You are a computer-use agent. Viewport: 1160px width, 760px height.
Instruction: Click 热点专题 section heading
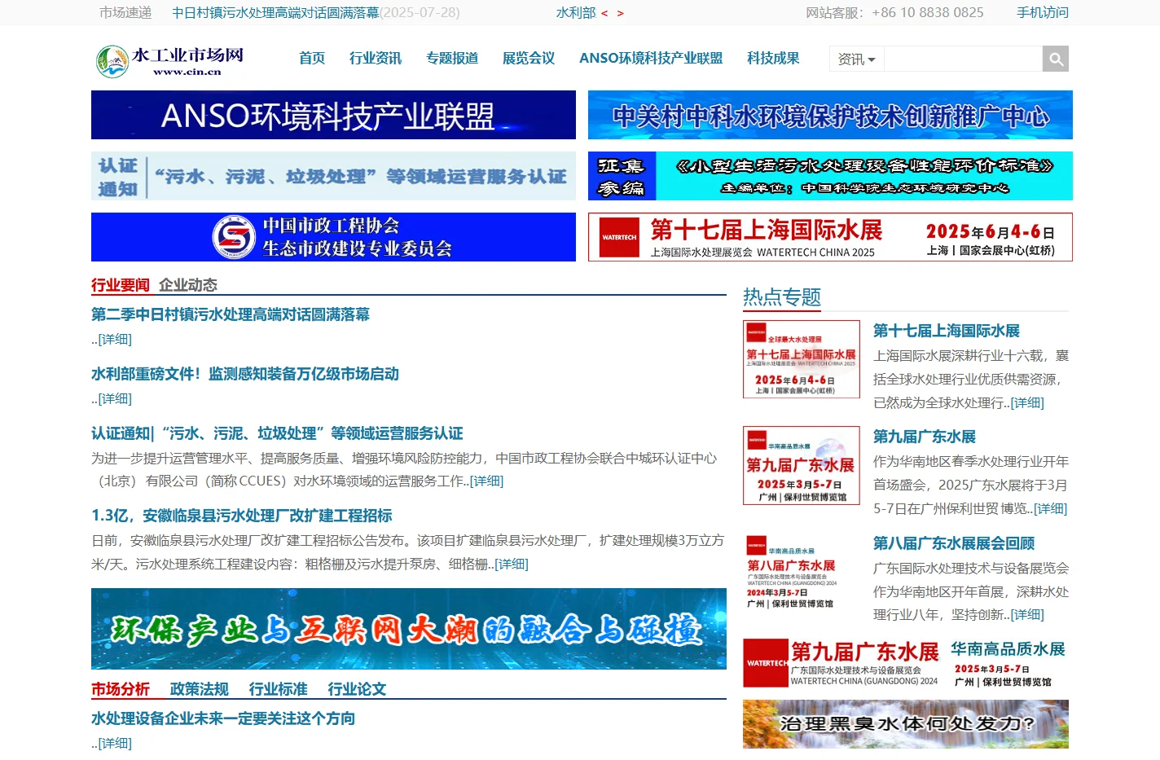(x=782, y=297)
